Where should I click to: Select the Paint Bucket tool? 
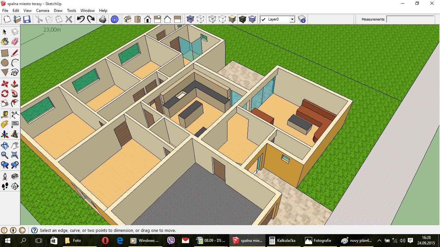[x=5, y=42]
